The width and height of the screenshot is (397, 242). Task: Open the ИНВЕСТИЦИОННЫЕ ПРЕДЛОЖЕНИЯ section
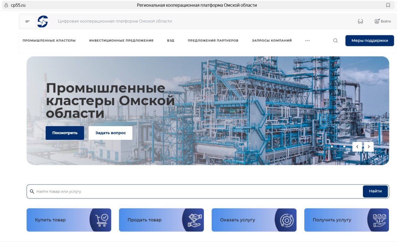[x=122, y=40]
